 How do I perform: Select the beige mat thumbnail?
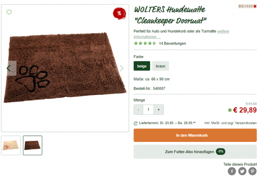(x=11, y=145)
